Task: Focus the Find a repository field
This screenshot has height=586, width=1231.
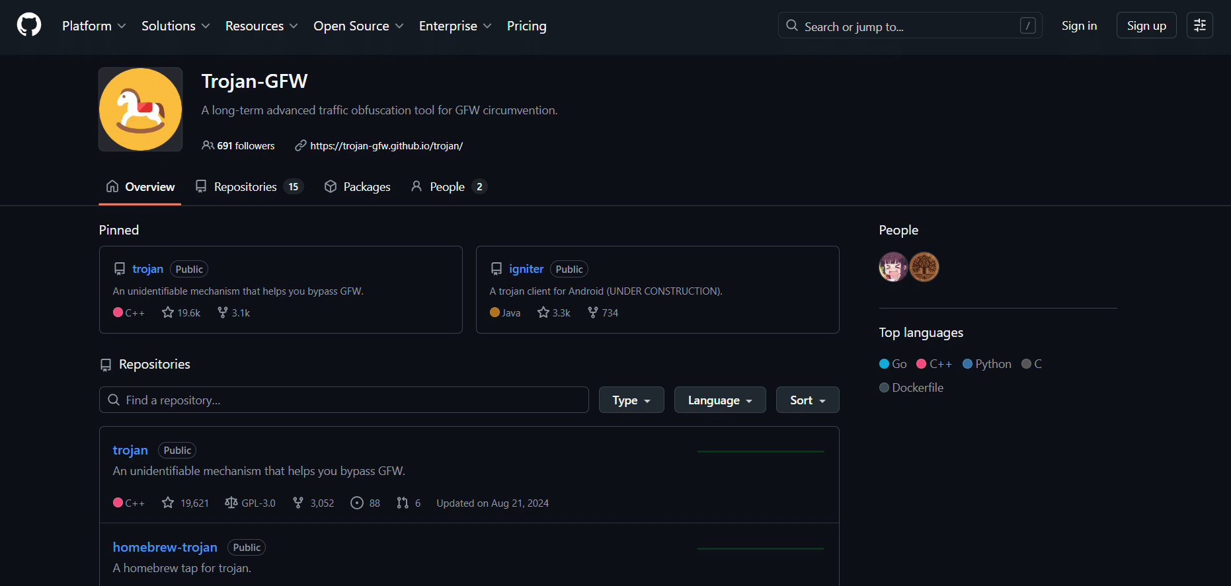Action: 344,400
